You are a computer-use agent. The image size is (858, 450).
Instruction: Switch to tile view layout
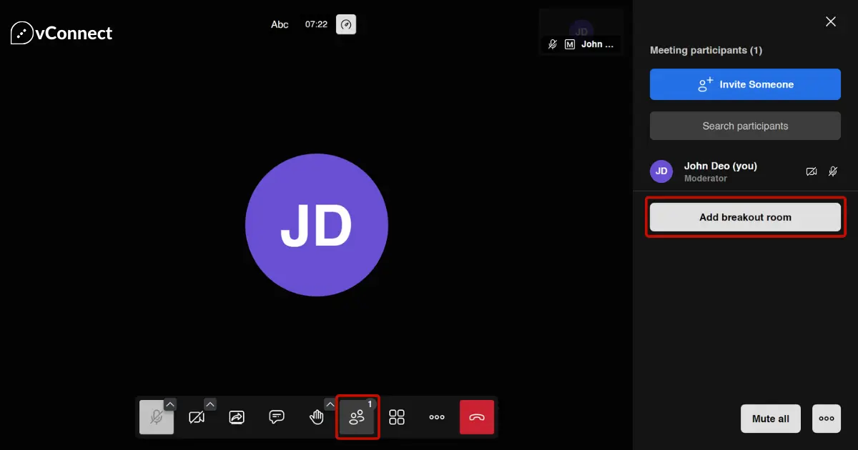397,417
